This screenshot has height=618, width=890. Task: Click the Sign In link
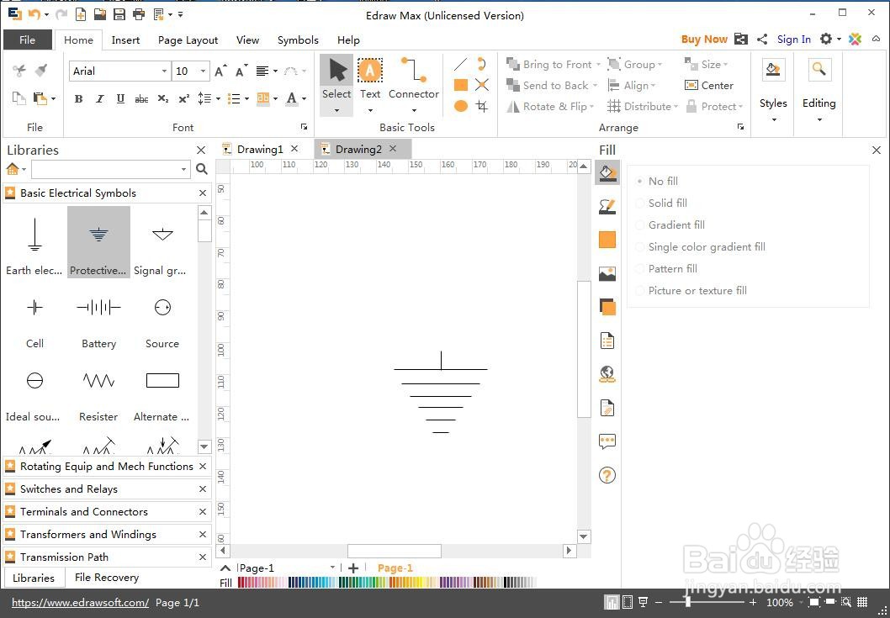pos(794,40)
